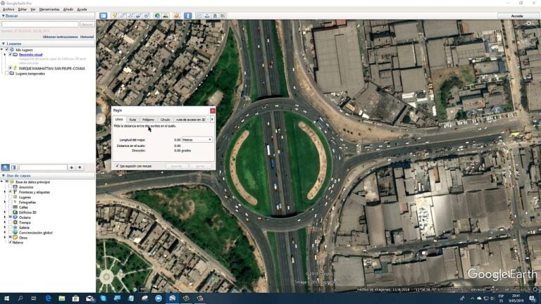This screenshot has height=304, width=541.
Task: Expand the Recorrido visual tree node
Action: click(x=5, y=54)
